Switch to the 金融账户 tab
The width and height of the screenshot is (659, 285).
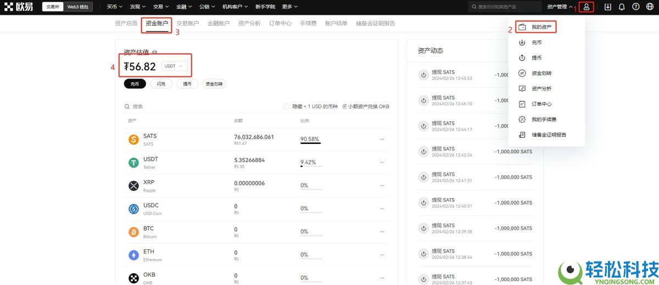click(x=219, y=24)
